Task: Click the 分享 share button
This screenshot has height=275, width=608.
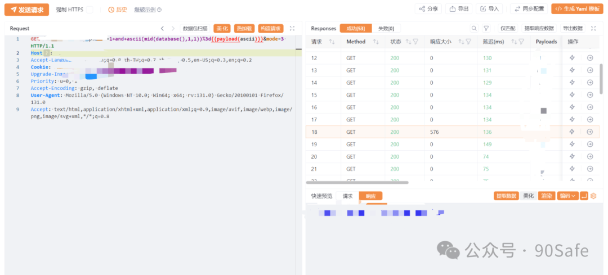Action: (x=428, y=9)
